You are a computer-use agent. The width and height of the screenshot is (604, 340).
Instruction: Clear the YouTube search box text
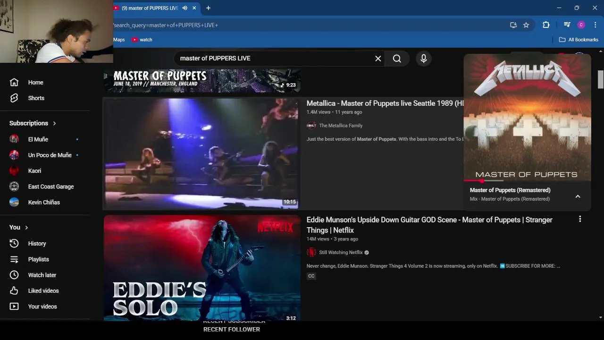tap(378, 59)
